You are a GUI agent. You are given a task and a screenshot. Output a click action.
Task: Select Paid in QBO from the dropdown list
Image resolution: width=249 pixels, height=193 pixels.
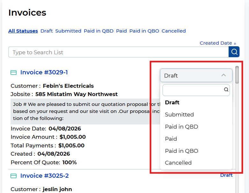[x=181, y=151]
